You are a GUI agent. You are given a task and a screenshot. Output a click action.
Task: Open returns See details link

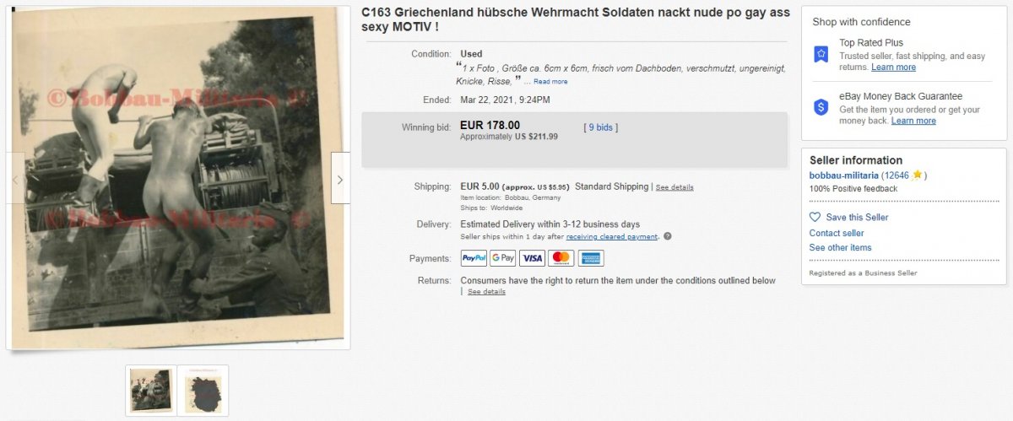[487, 292]
